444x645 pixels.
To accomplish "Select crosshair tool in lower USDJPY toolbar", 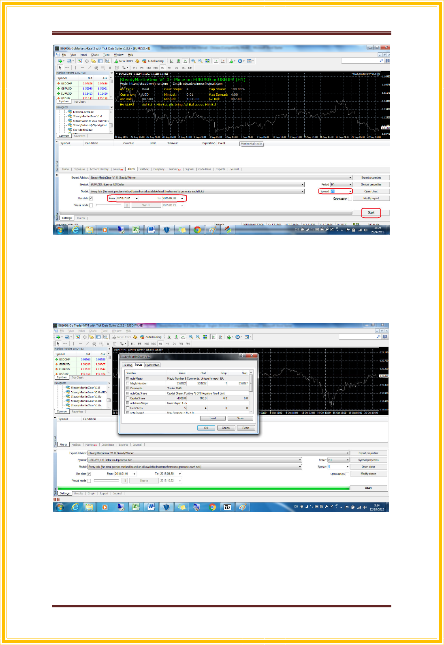I will tap(65, 344).
